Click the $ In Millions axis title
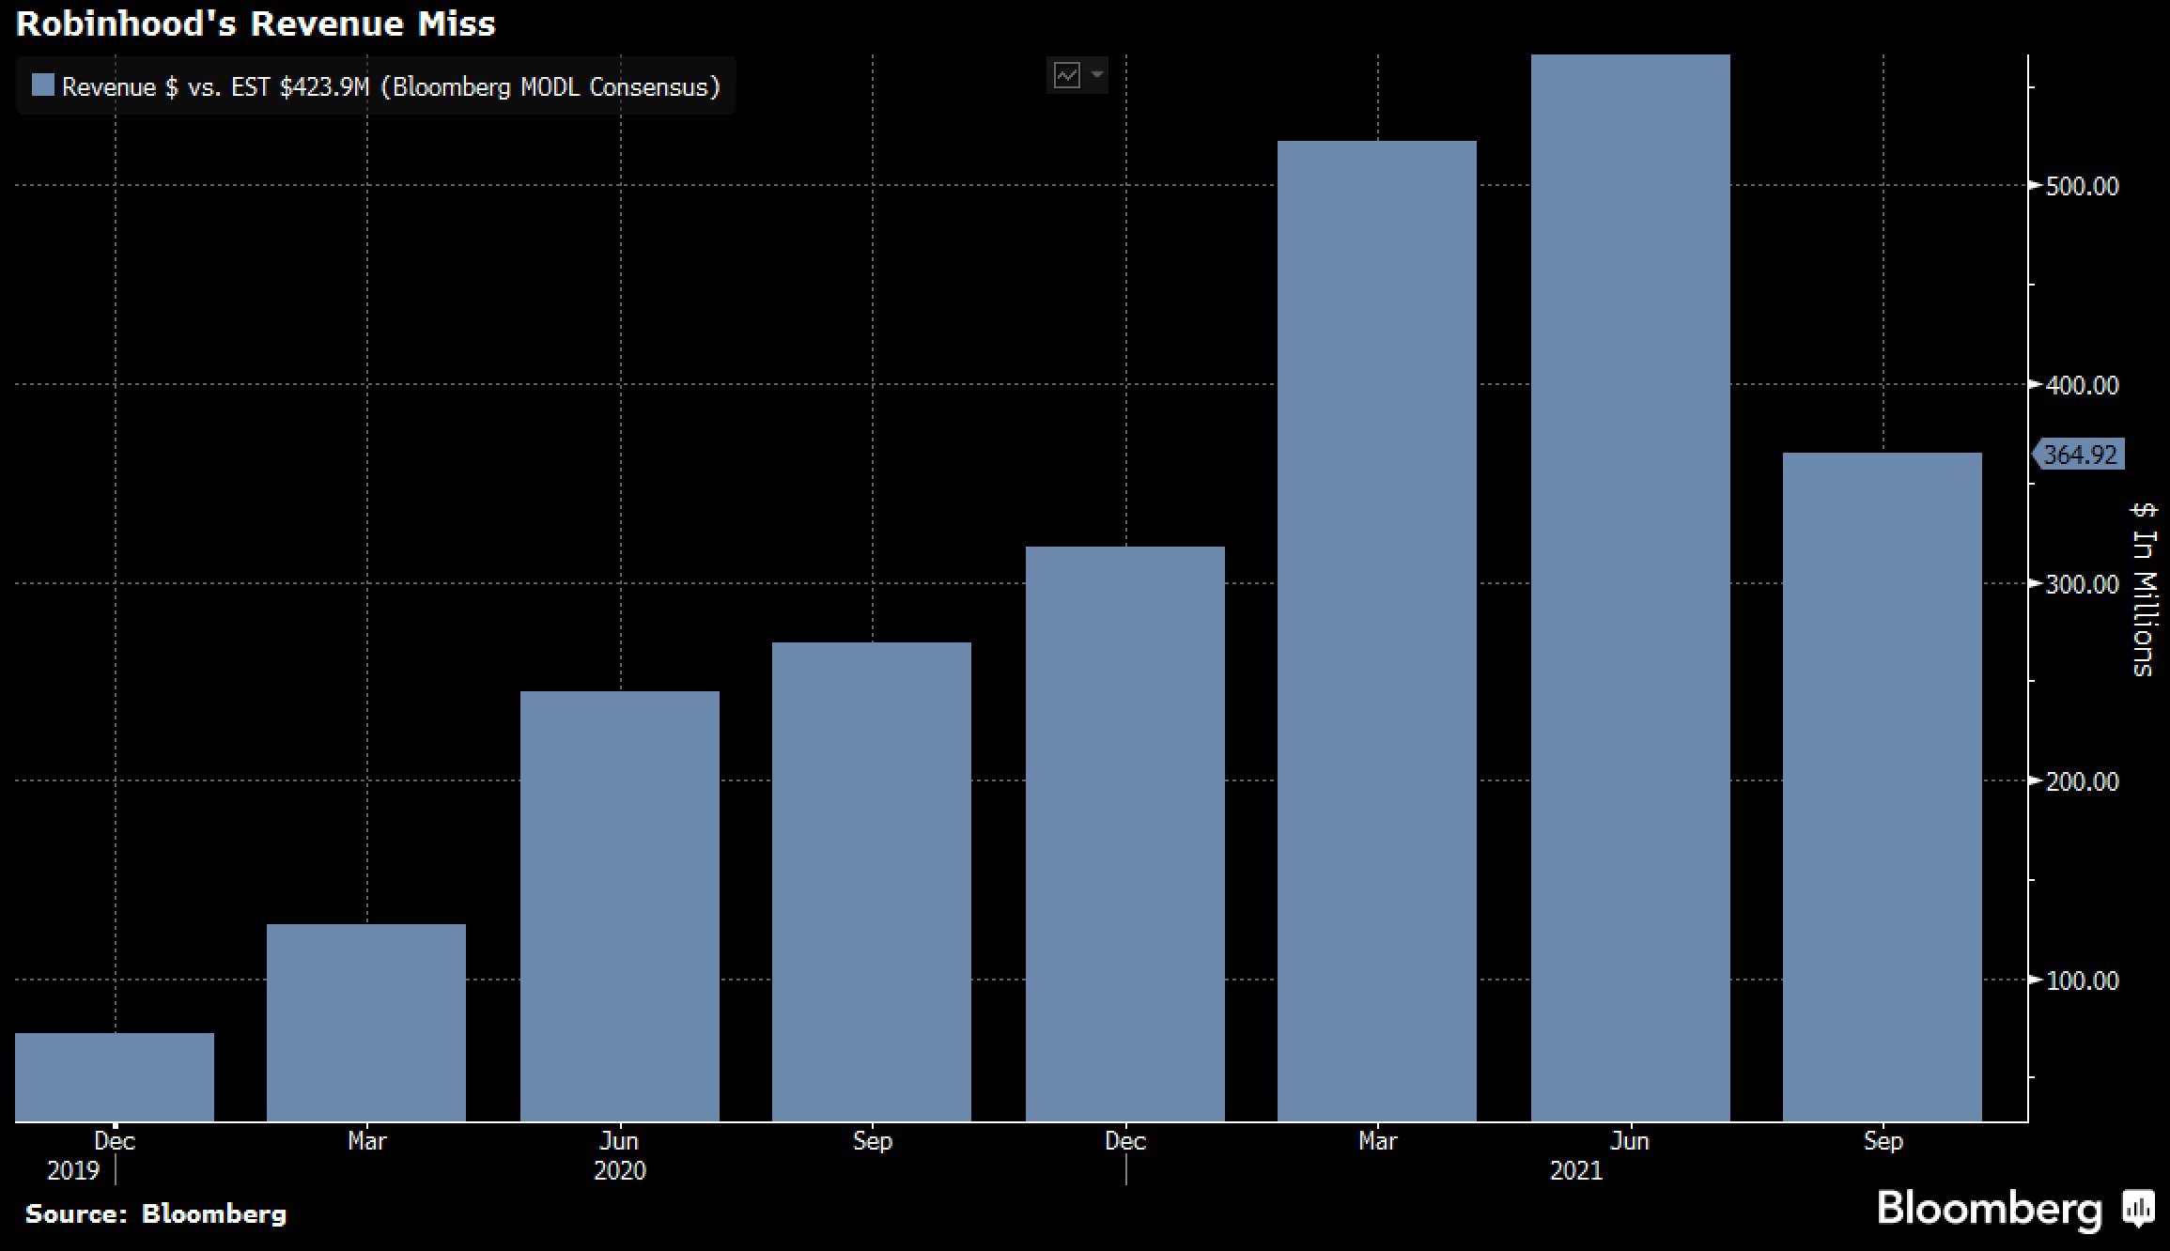The image size is (2170, 1251). click(x=2143, y=589)
